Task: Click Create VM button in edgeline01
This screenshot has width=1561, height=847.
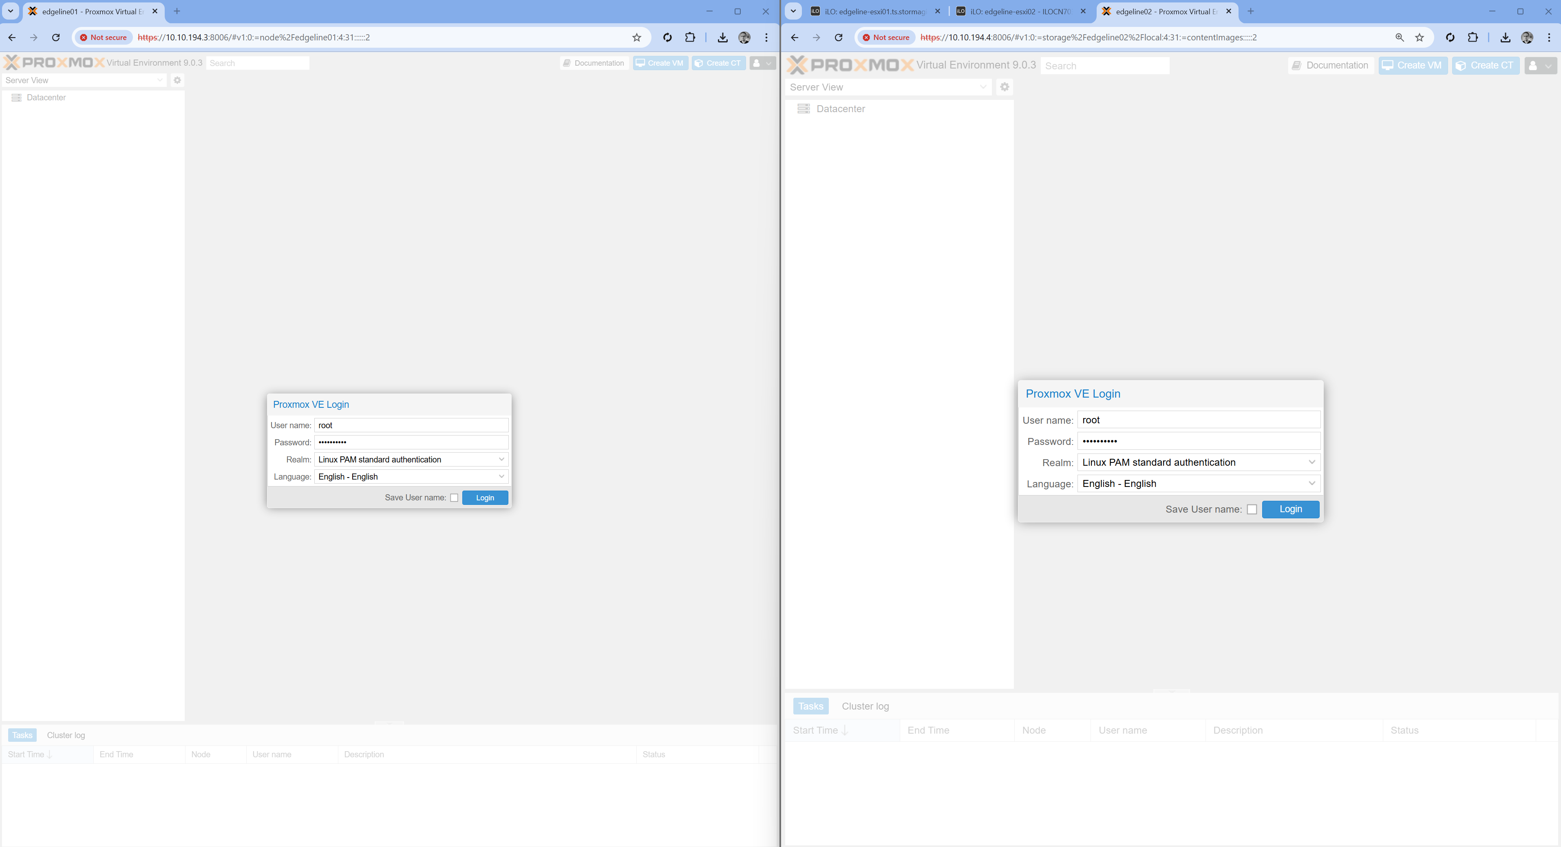Action: tap(660, 63)
